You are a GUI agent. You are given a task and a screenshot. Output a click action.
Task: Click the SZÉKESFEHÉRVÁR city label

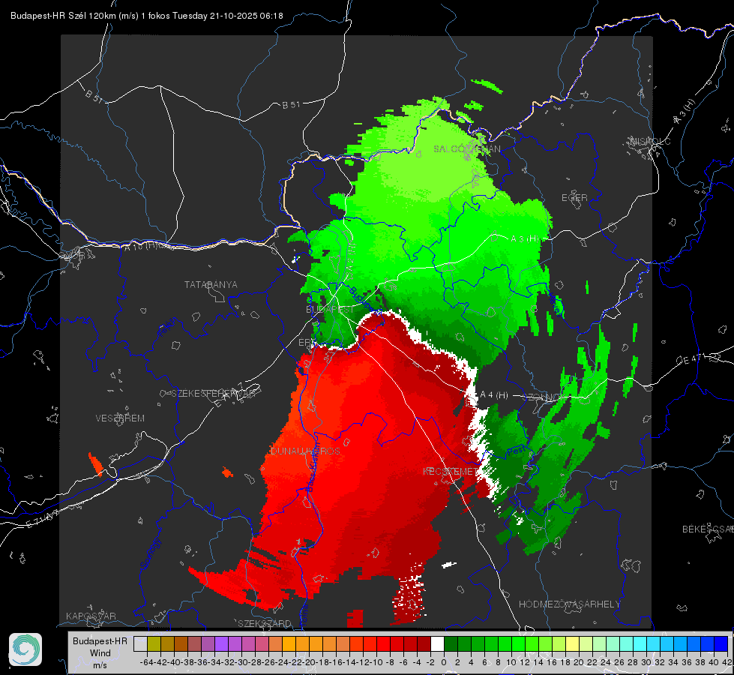214,394
